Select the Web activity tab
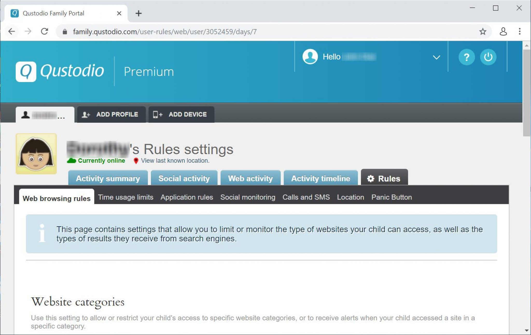The image size is (531, 335). point(250,178)
